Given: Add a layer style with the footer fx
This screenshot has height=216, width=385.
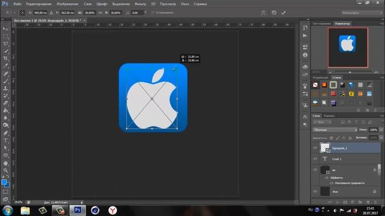Looking at the screenshot, I should click(x=337, y=202).
